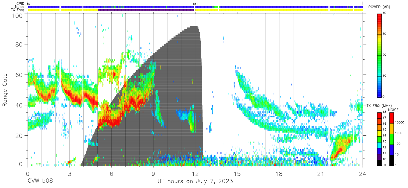Image resolution: width=408 pixels, height=188 pixels.
Task: Select the 20 tick on Range Gate axis
Action: pos(19,136)
